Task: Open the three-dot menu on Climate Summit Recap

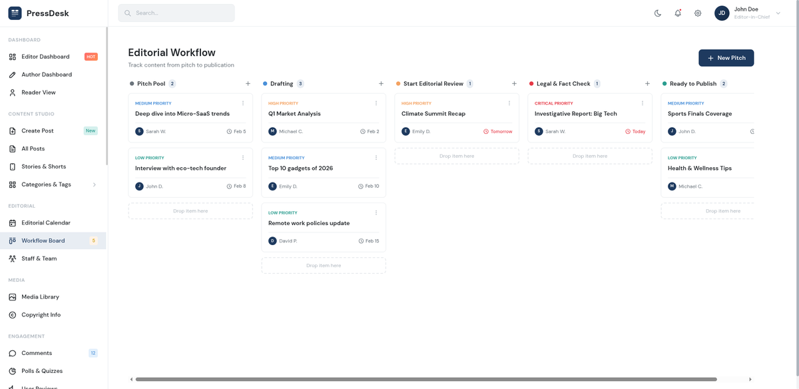Action: [x=509, y=103]
